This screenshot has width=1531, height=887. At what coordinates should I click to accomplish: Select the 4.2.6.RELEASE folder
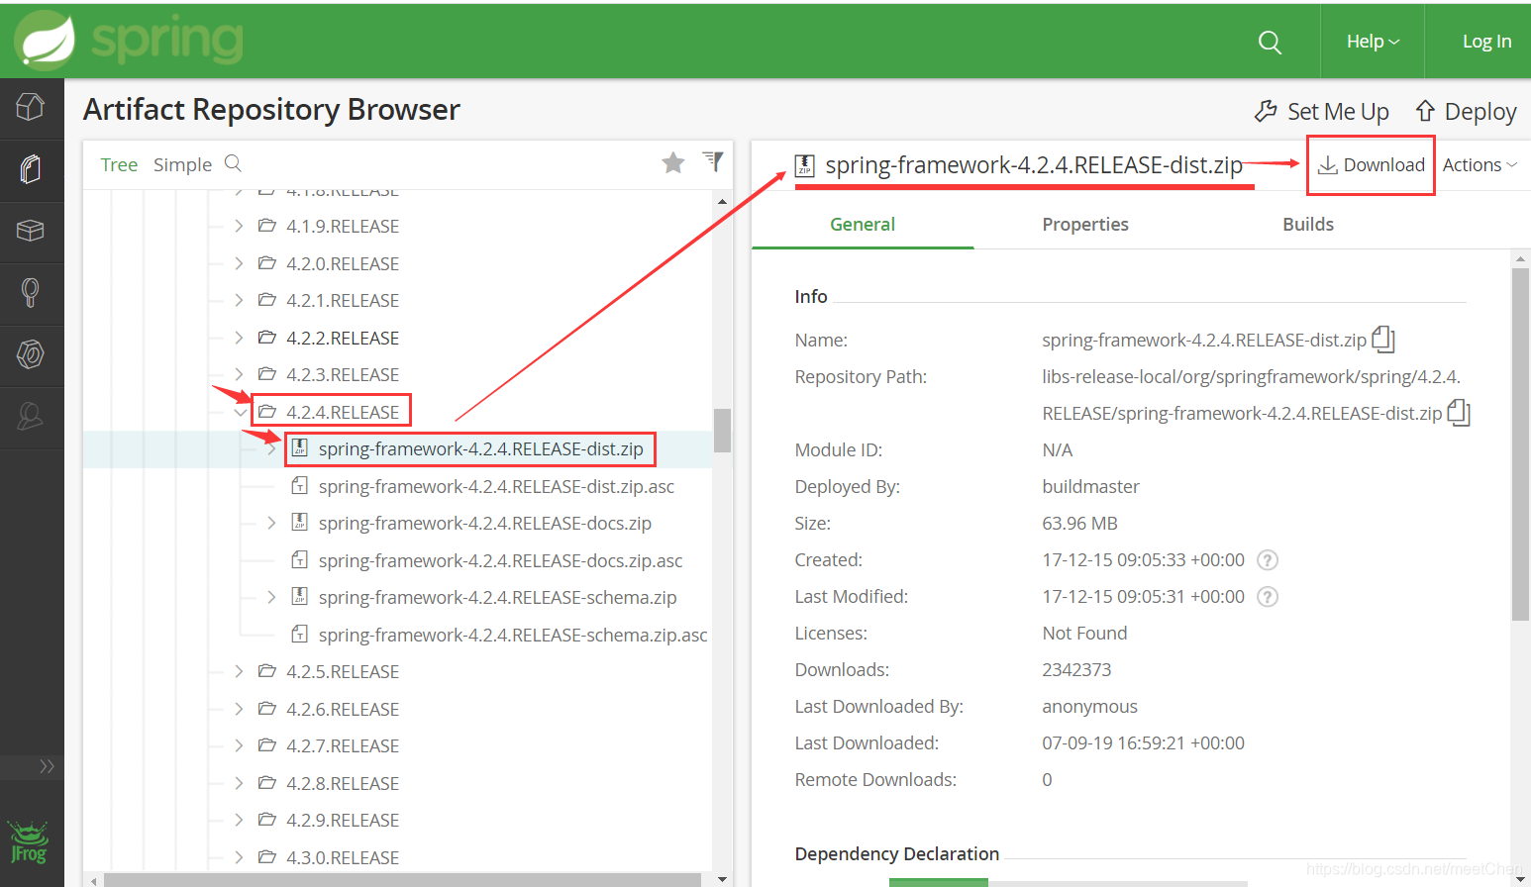(x=343, y=709)
